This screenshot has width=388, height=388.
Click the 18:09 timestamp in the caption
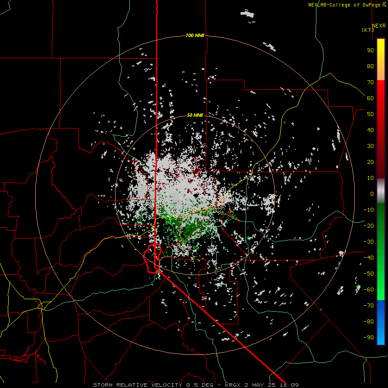pyautogui.click(x=289, y=385)
